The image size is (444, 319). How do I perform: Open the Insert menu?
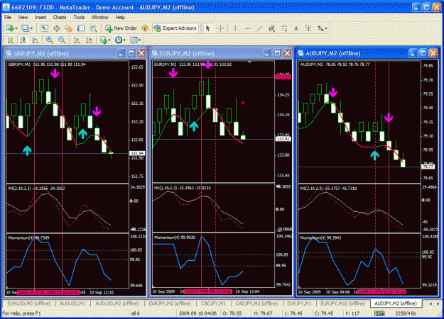[40, 17]
